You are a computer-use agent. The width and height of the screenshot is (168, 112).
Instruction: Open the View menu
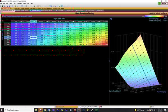(7, 3)
